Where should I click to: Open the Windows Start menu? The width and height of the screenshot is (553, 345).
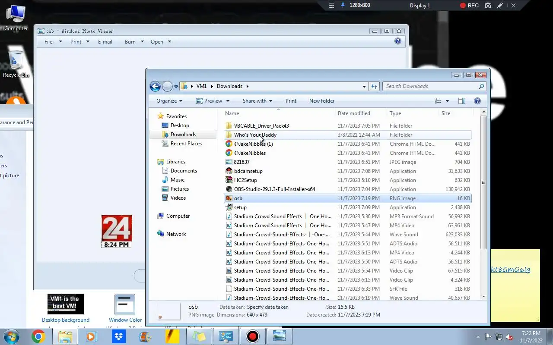coord(12,336)
